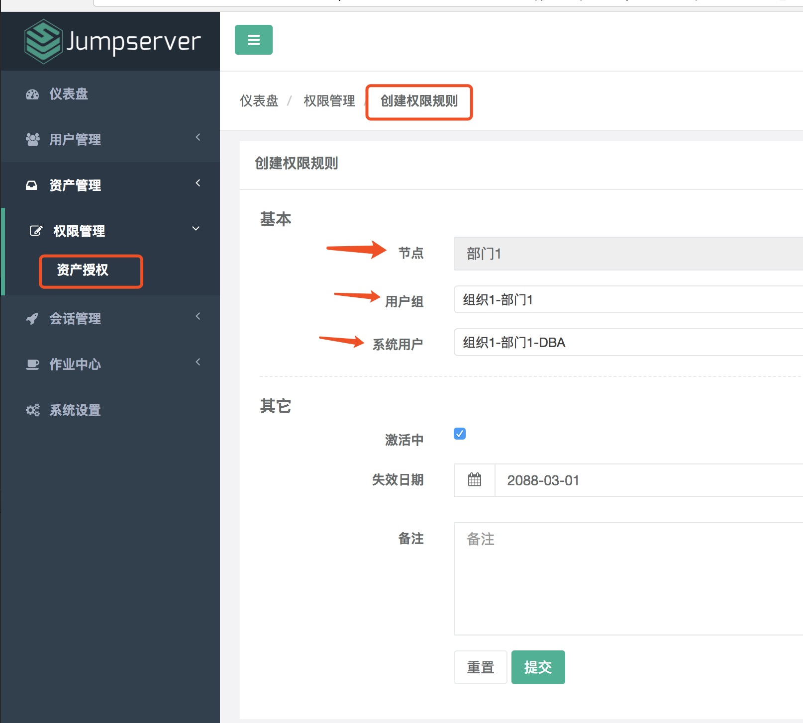Click into the 备注 textarea
This screenshot has width=803, height=723.
tap(628, 579)
